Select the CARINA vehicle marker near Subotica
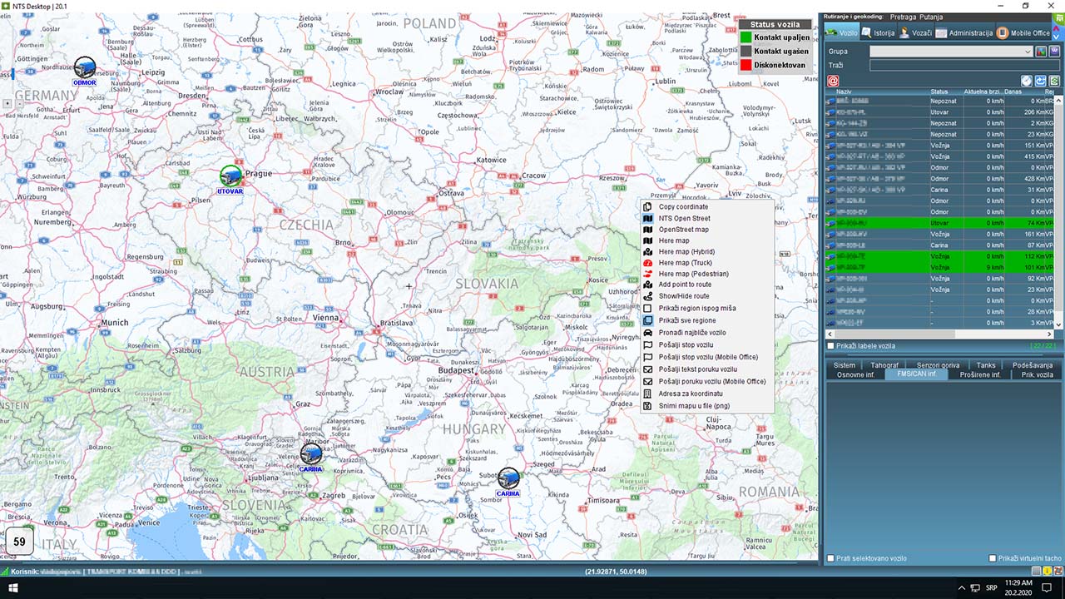Image resolution: width=1065 pixels, height=599 pixels. point(508,478)
